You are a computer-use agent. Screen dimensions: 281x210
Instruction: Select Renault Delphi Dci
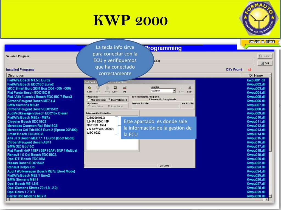pyautogui.click(x=21, y=167)
